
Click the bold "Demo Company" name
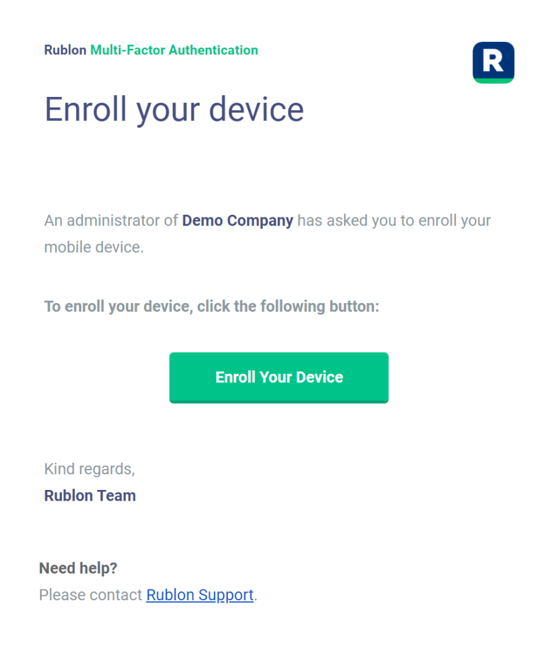coord(238,221)
